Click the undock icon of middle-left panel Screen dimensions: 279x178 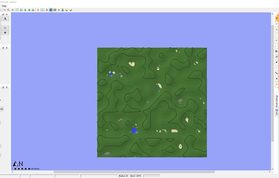point(3,48)
